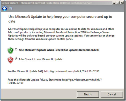Select the Use Microsoft Update radio button

[16, 49]
